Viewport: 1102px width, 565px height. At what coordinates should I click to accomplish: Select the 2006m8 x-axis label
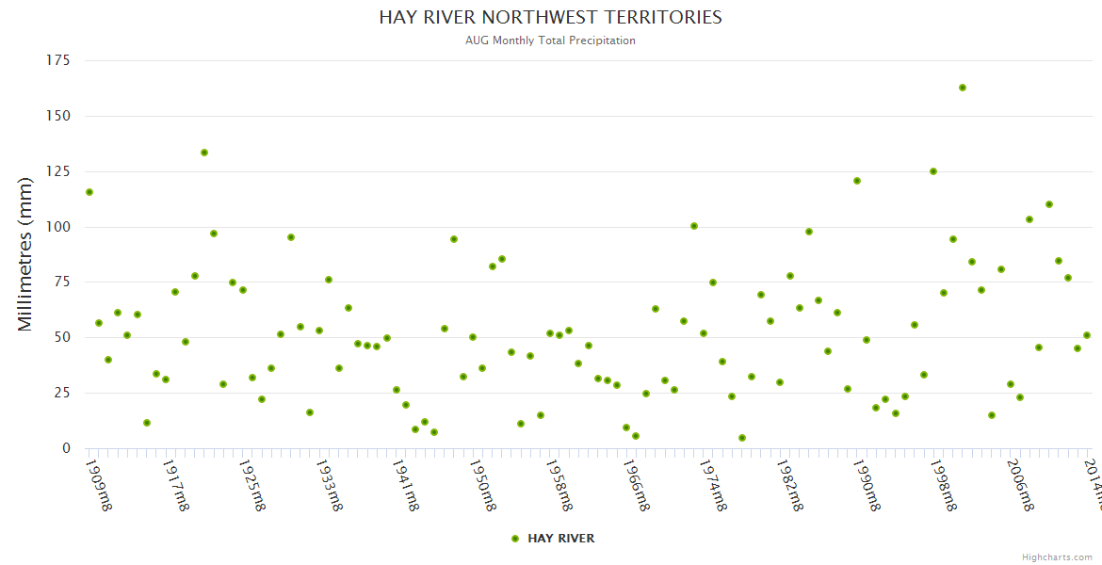pos(1021,485)
